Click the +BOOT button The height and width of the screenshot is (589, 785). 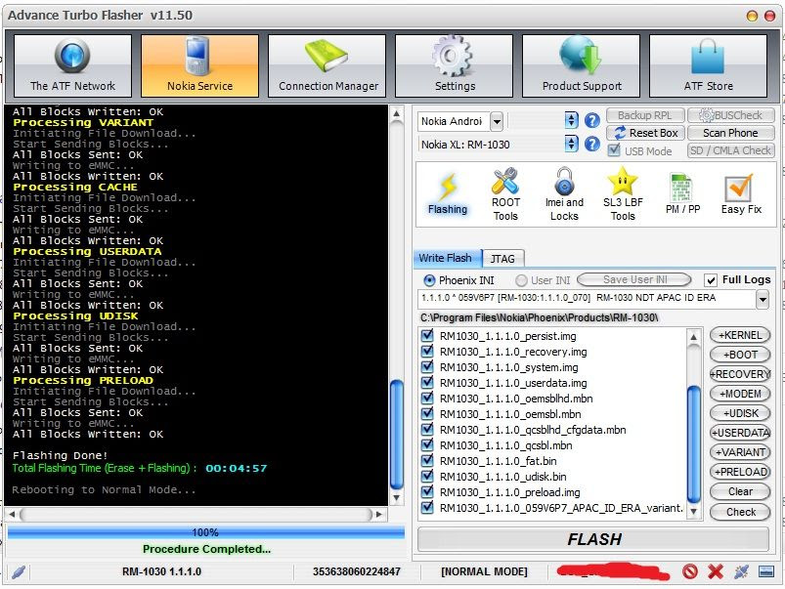(x=740, y=355)
